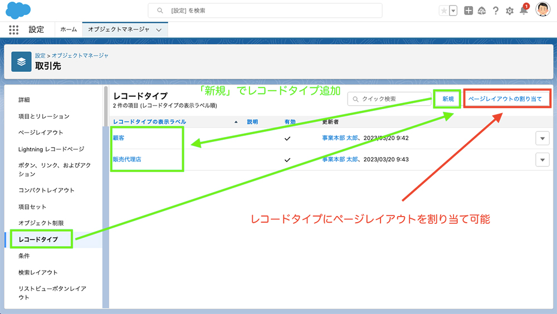Open コンパクトレイアウト in the sidebar
This screenshot has height=314, width=557.
[47, 190]
